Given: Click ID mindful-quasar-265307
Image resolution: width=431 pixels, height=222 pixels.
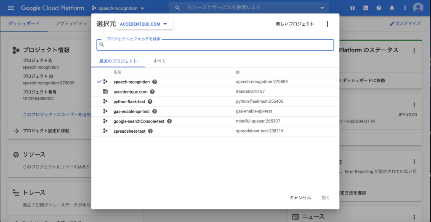Looking at the screenshot, I should 258,121.
